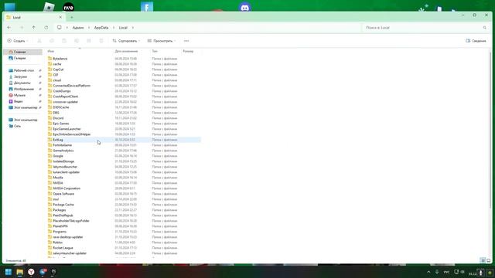Select the Packages folder
The width and height of the screenshot is (495, 278).
pyautogui.click(x=60, y=210)
